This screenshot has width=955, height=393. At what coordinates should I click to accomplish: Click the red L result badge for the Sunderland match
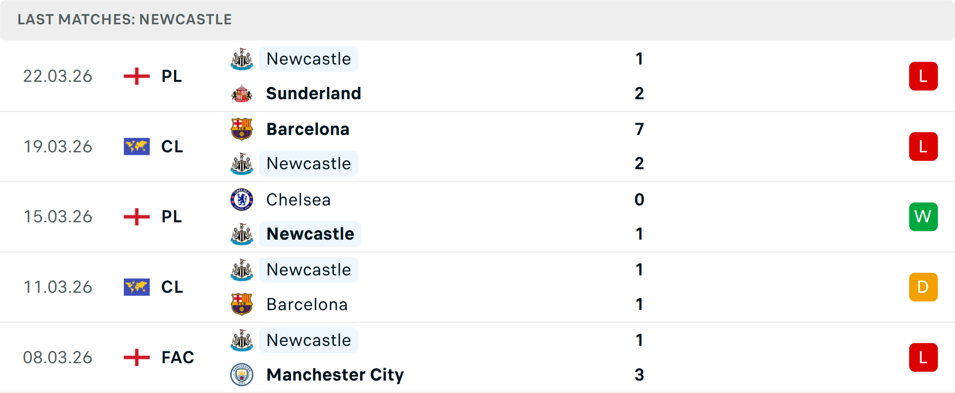[923, 76]
